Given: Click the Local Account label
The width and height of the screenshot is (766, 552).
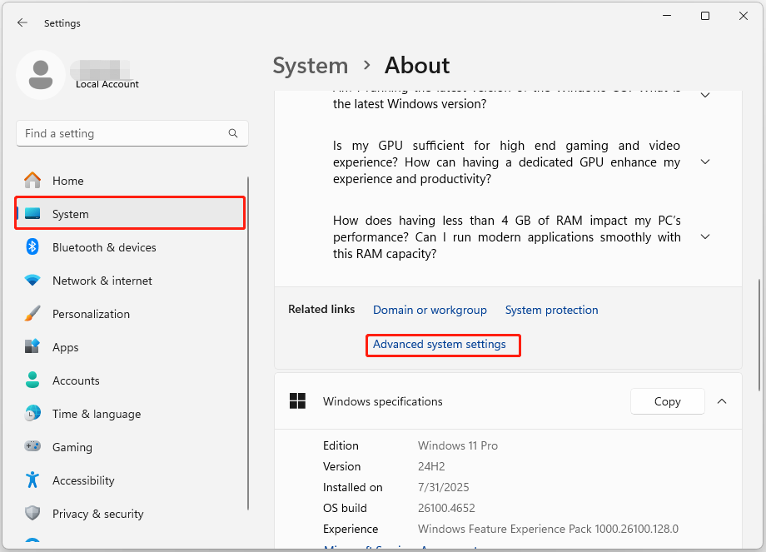Looking at the screenshot, I should pos(107,84).
